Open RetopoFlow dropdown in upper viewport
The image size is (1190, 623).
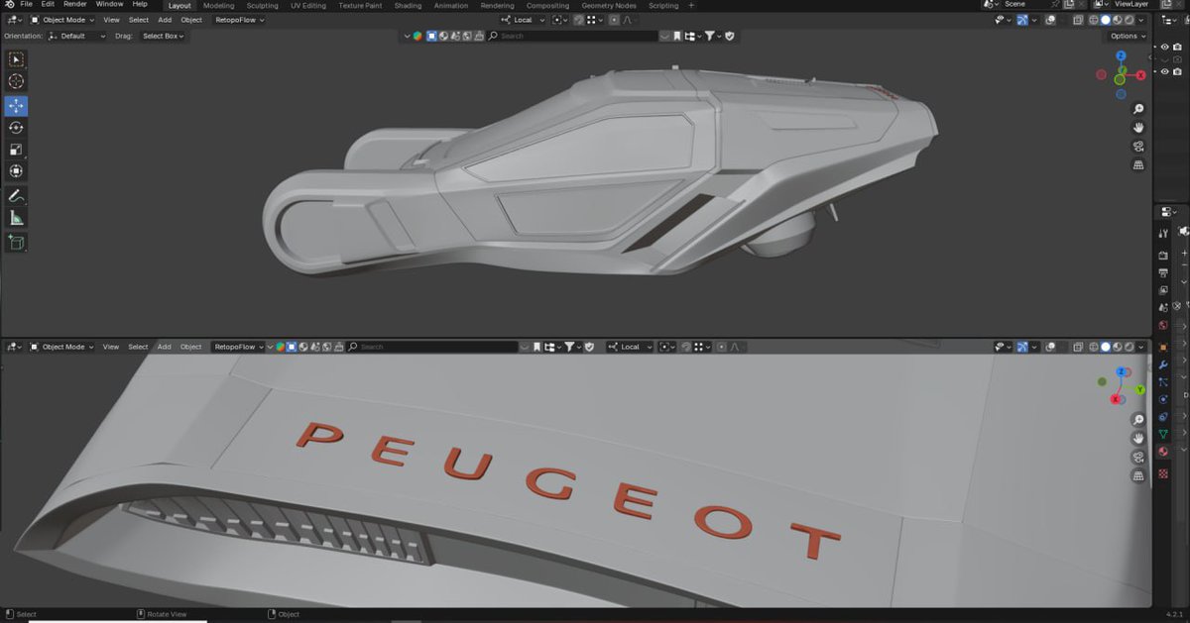pyautogui.click(x=238, y=20)
